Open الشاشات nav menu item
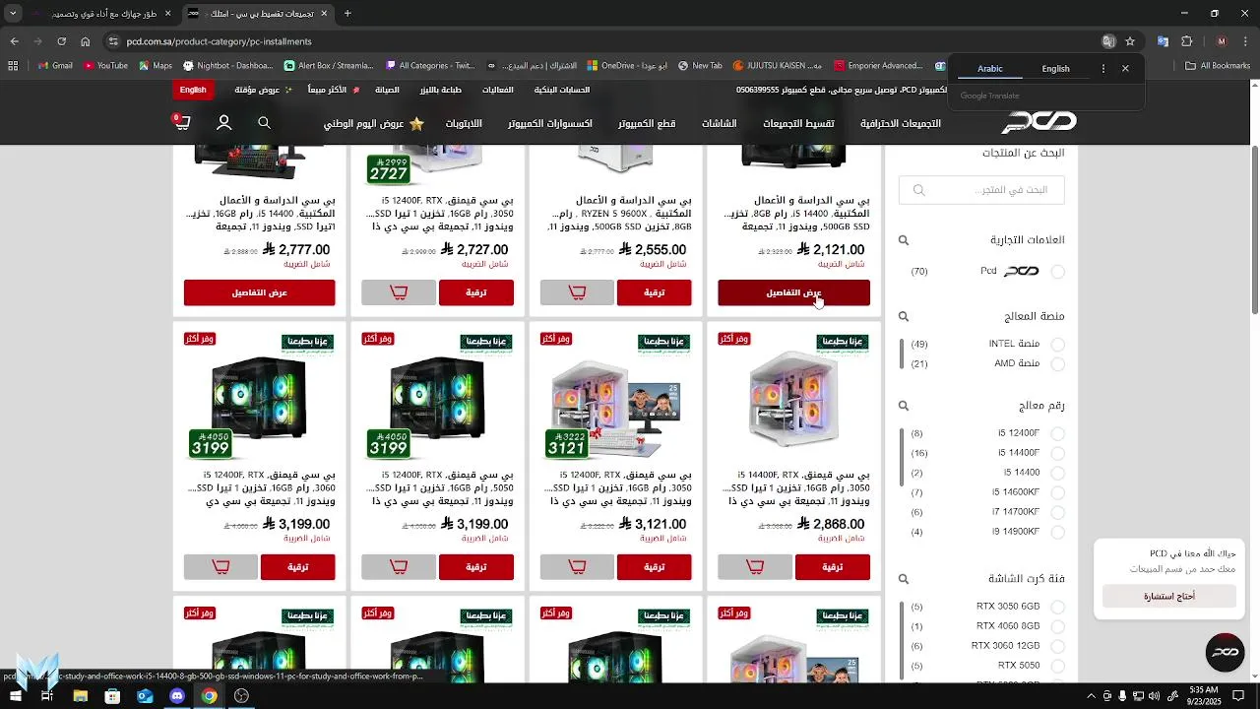 pyautogui.click(x=719, y=124)
